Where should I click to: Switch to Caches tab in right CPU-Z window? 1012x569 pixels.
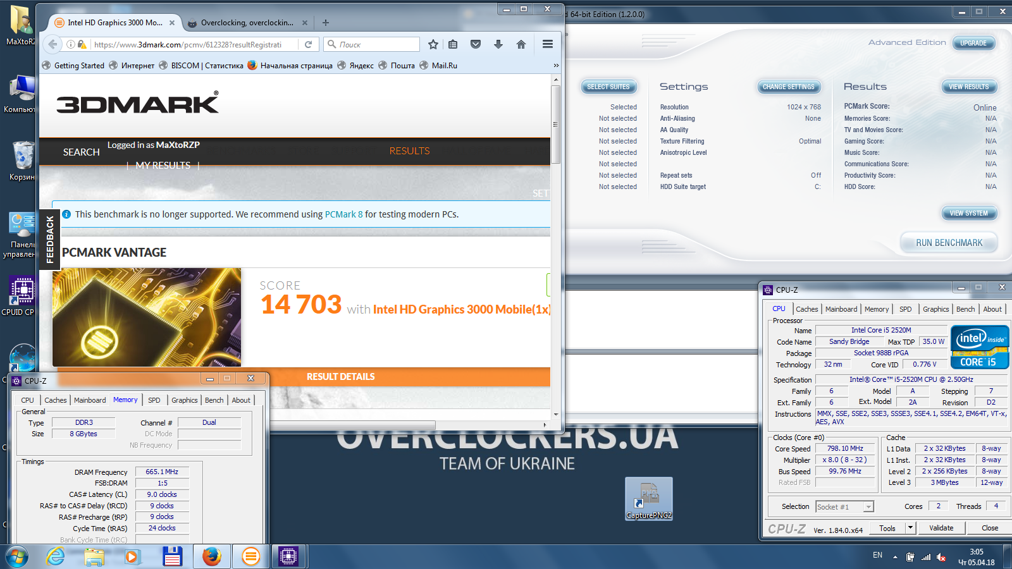[806, 309]
